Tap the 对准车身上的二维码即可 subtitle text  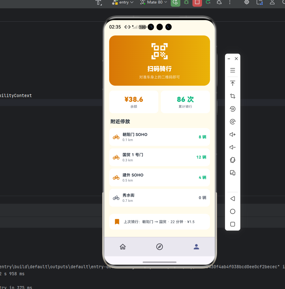point(160,77)
